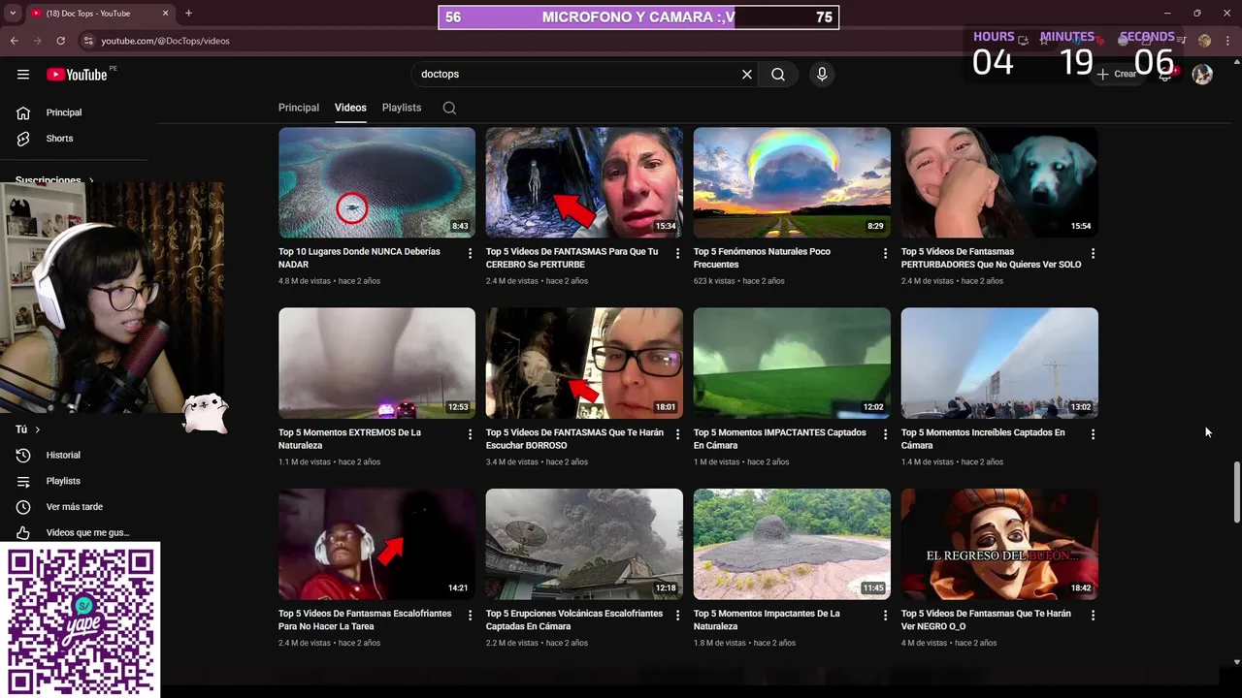
Task: Switch to the Principal channel tab
Action: [299, 108]
